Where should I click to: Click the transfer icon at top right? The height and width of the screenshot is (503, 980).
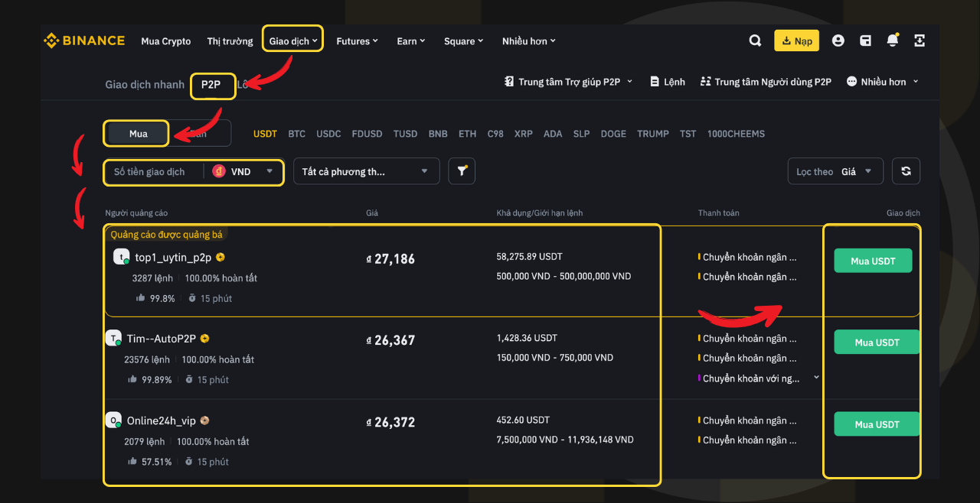pos(919,41)
